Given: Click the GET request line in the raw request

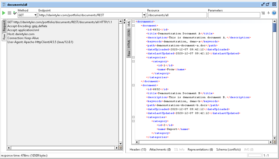Looking at the screenshot, I should tap(59, 22).
